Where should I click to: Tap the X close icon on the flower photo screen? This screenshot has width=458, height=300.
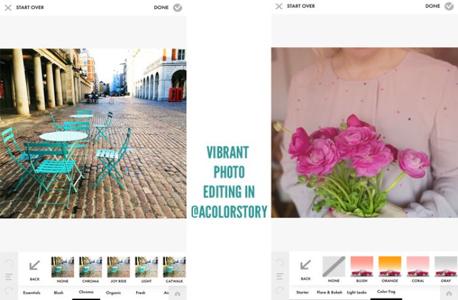click(279, 6)
